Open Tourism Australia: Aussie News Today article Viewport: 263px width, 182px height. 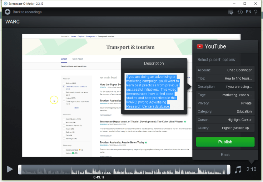[x=122, y=142]
